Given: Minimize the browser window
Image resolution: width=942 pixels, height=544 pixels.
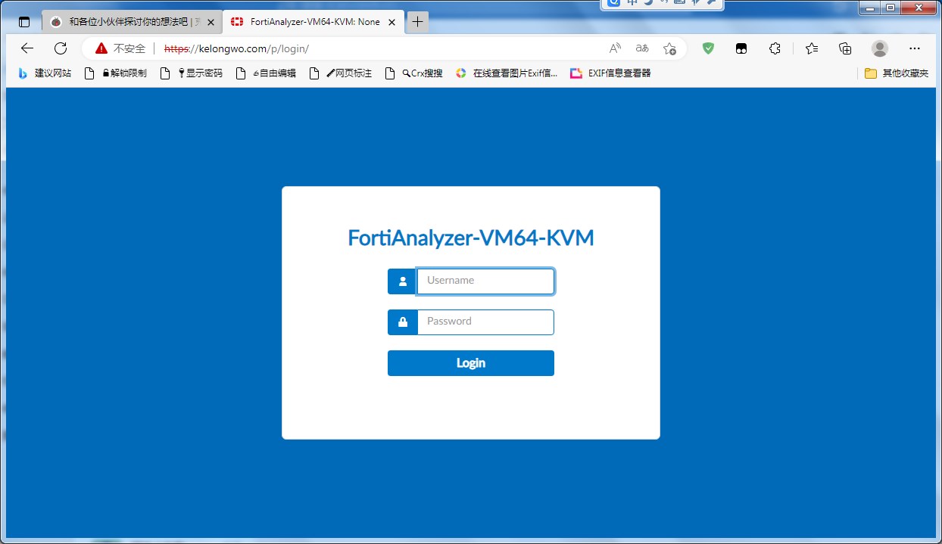Looking at the screenshot, I should coord(871,8).
